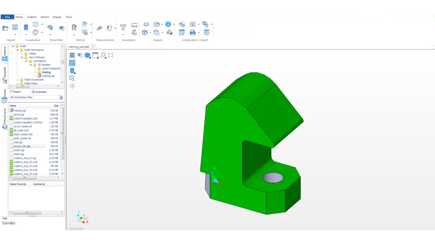Open the All WorkXplore Files dropdown
435x244 pixels.
coord(61,97)
